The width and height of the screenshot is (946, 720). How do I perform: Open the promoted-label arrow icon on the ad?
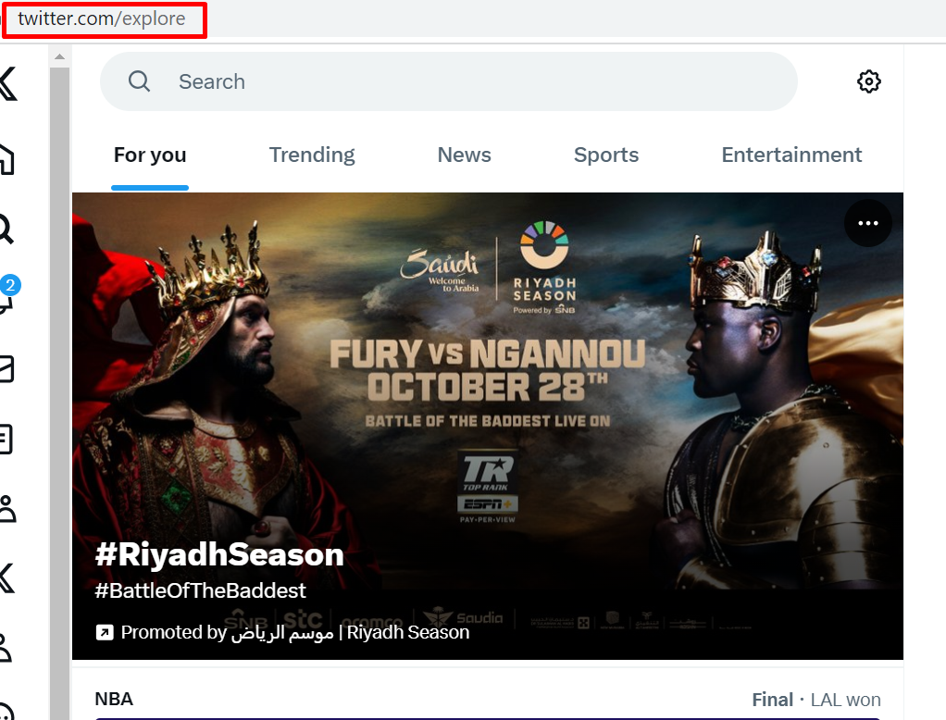click(x=106, y=632)
